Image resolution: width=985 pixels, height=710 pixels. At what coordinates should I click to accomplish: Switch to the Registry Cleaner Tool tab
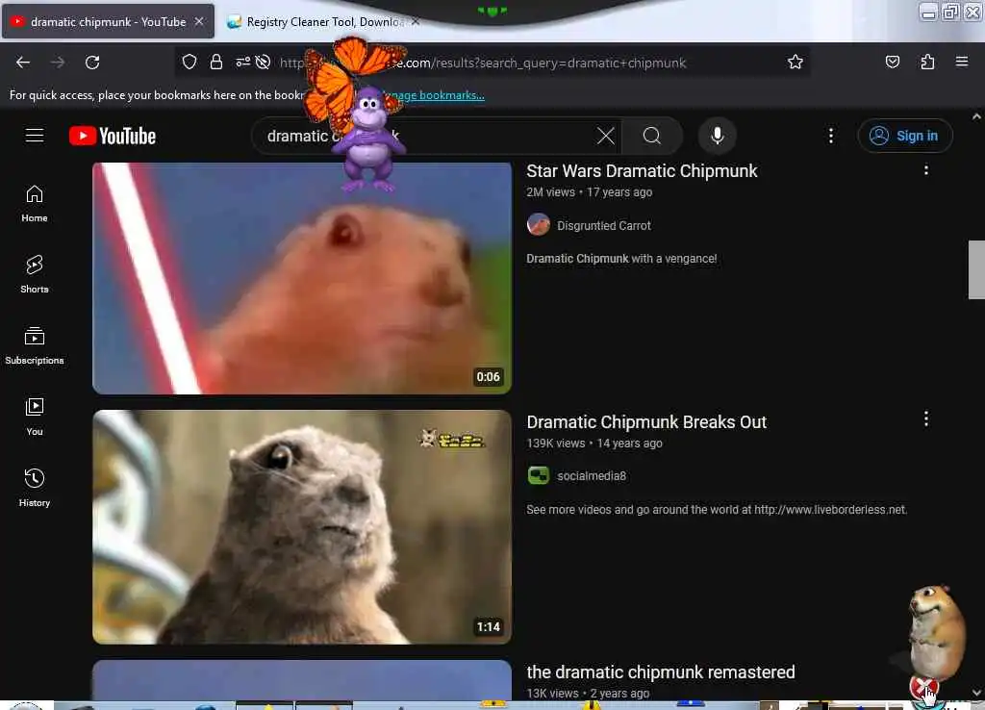click(x=323, y=22)
